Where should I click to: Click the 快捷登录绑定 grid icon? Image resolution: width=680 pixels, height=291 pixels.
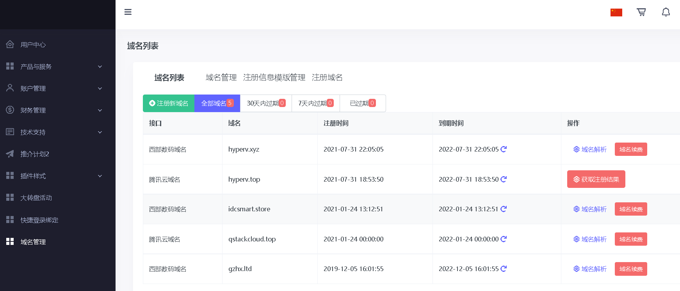click(10, 220)
